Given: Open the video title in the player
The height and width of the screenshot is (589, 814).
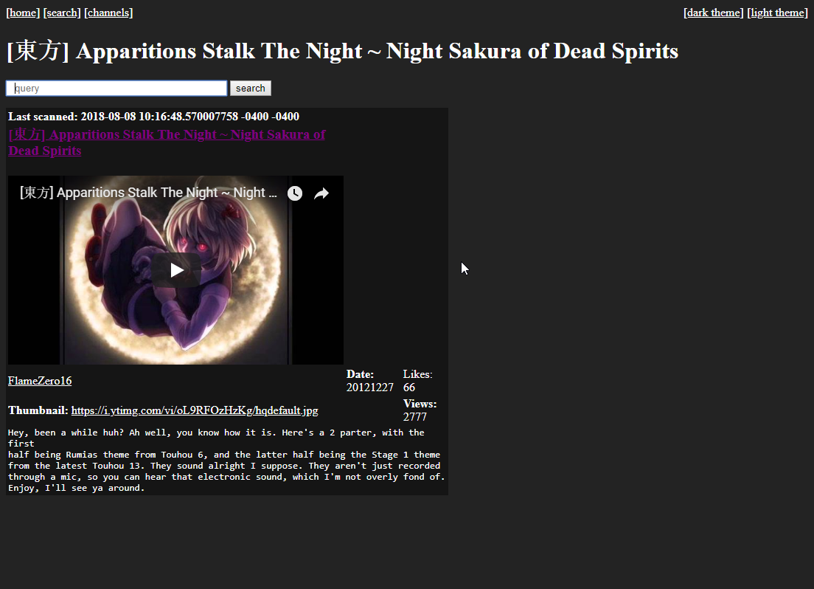Looking at the screenshot, I should coord(148,193).
